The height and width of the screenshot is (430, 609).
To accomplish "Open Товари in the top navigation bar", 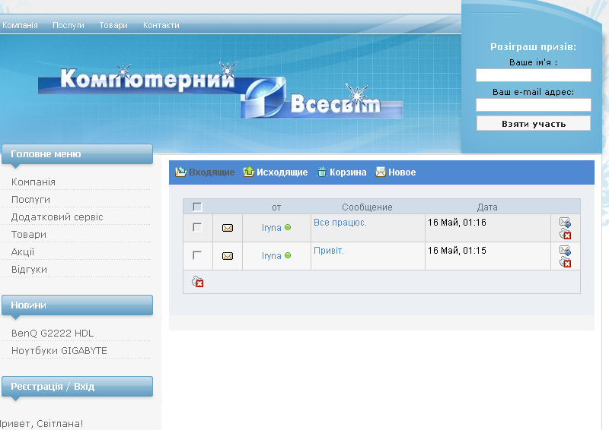I will 113,25.
